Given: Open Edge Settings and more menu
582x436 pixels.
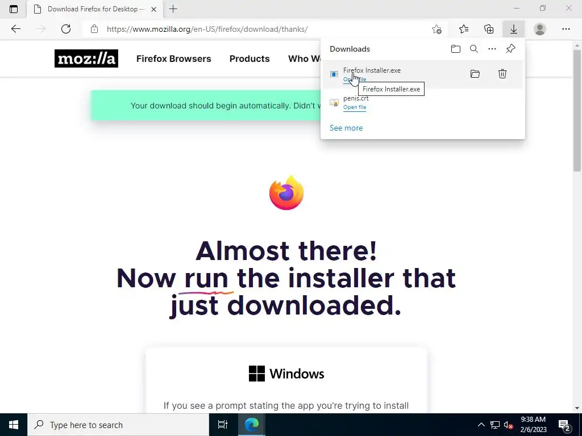Looking at the screenshot, I should 566,29.
